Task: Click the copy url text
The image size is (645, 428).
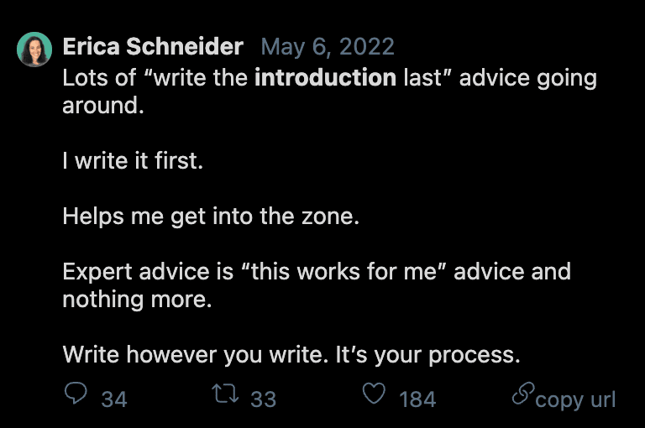Action: pos(575,400)
